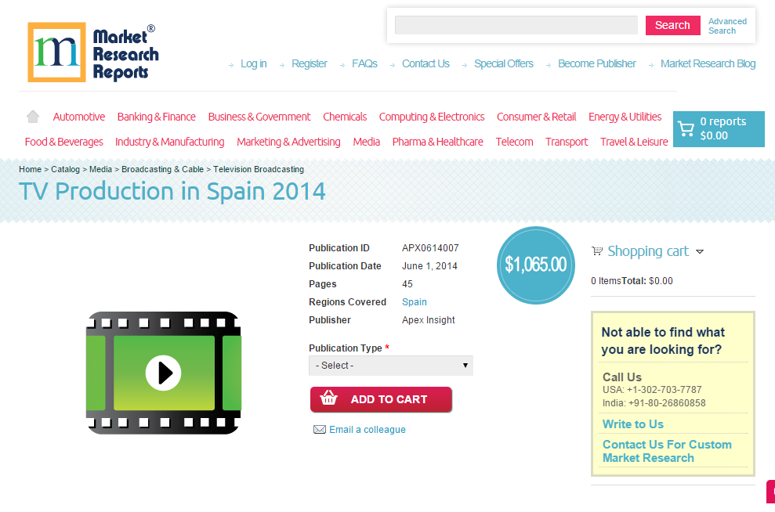Select the Telecom category
775x512 pixels.
tap(514, 142)
